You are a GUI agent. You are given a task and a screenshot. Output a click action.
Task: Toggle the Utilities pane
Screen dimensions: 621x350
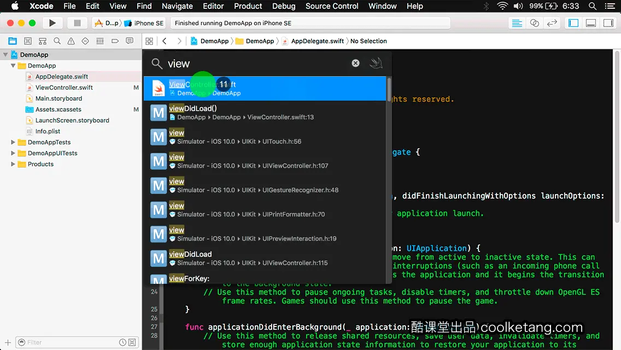click(608, 23)
